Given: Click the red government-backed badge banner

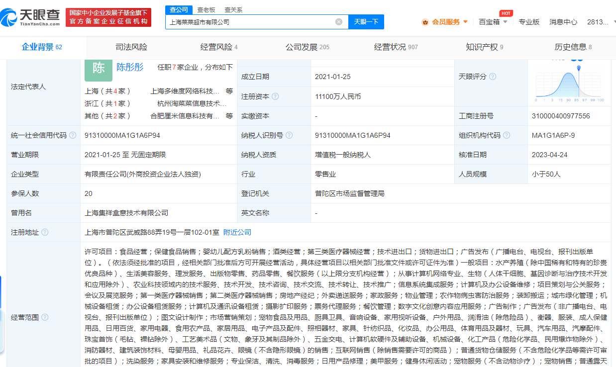Looking at the screenshot, I should [x=108, y=17].
